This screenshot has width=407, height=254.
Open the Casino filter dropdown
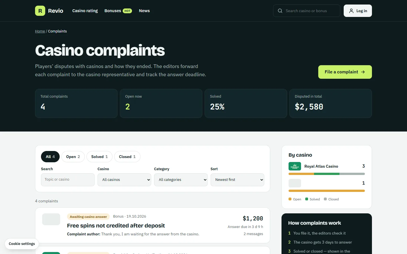click(124, 180)
